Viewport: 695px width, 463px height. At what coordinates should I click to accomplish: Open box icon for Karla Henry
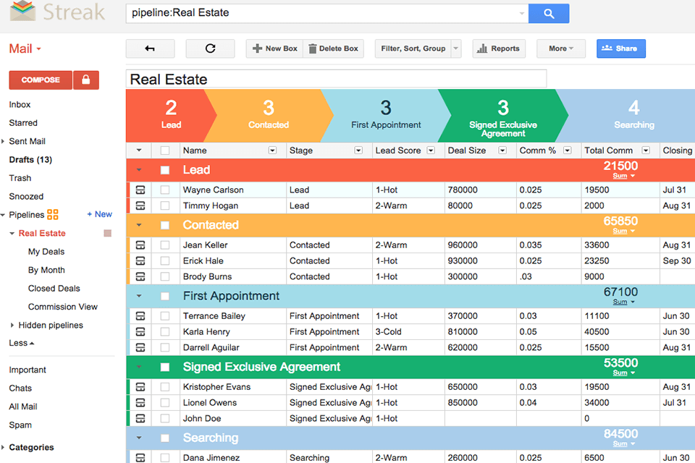click(140, 332)
